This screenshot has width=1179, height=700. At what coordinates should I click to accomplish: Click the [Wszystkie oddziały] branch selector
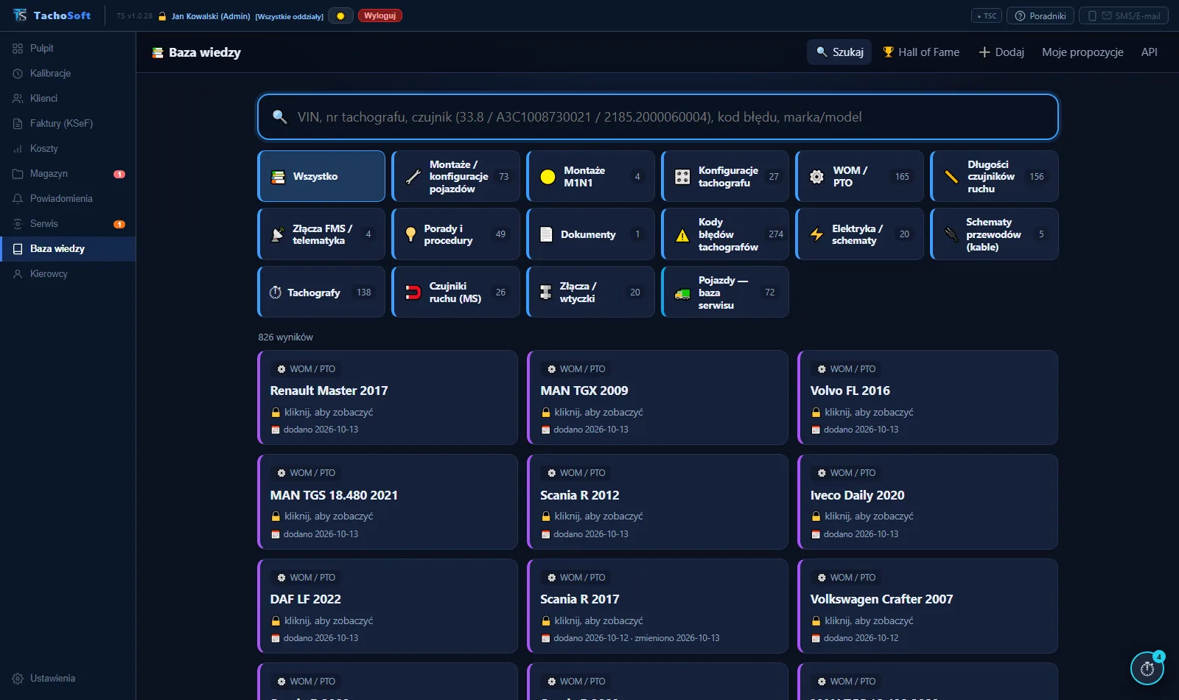click(290, 16)
